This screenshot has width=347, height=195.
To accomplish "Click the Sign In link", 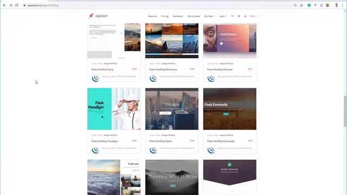I will pos(253,16).
